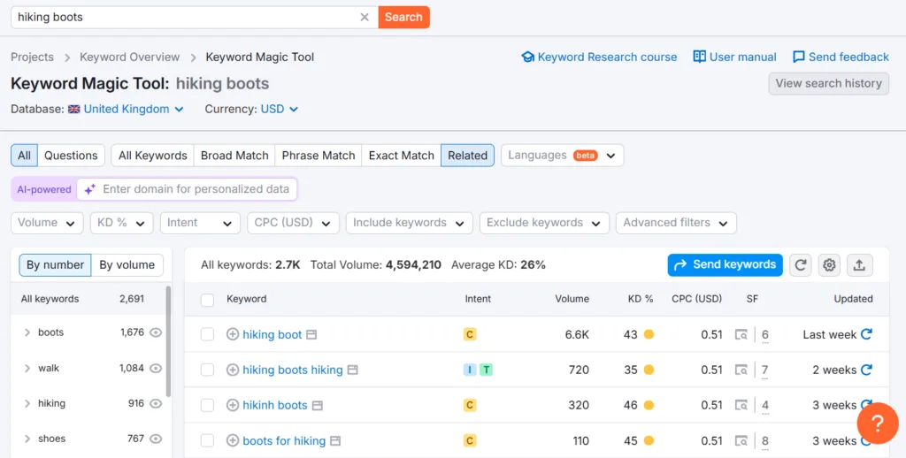This screenshot has width=906, height=458.
Task: Select the Phrase Match tab
Action: click(319, 156)
